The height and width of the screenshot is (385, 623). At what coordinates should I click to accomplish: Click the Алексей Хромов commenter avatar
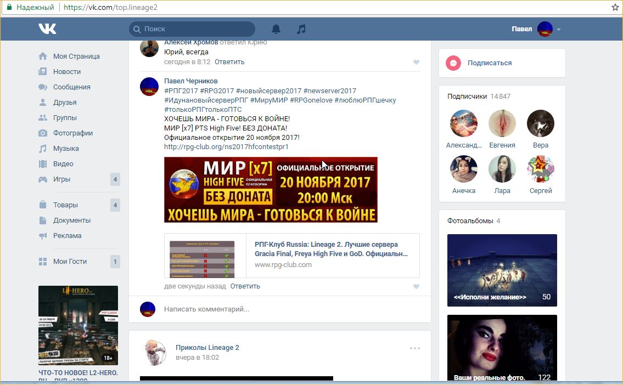click(x=149, y=48)
